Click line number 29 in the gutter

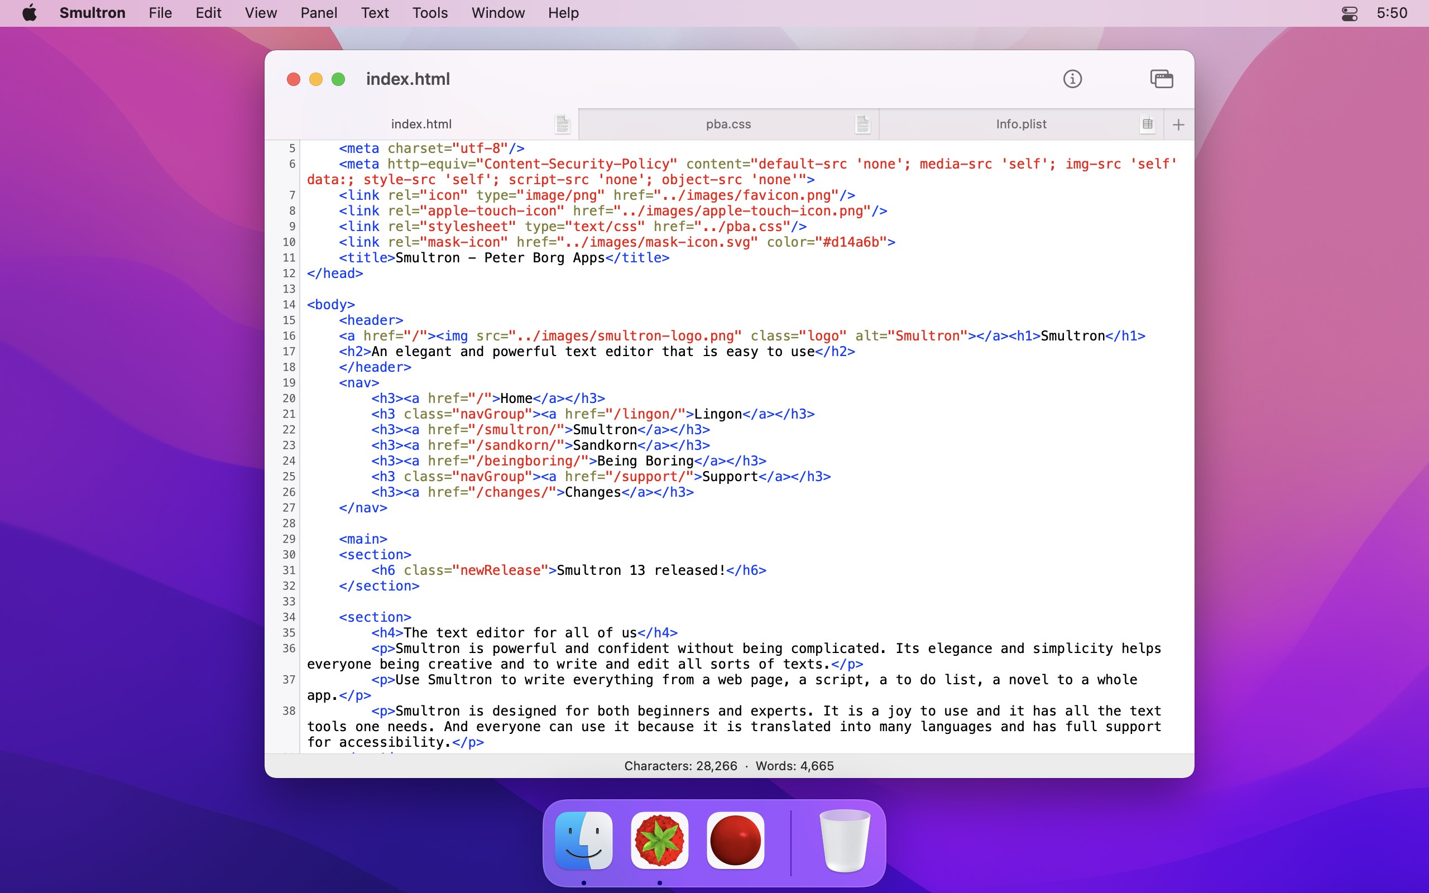[289, 539]
